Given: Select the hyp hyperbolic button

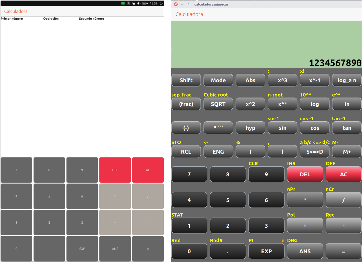Looking at the screenshot, I should [x=250, y=128].
